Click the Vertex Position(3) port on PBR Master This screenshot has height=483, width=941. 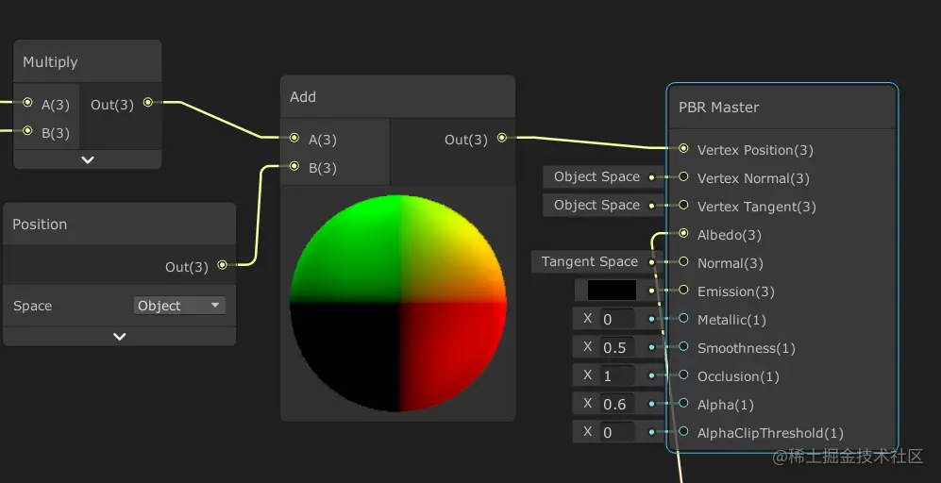(x=683, y=148)
